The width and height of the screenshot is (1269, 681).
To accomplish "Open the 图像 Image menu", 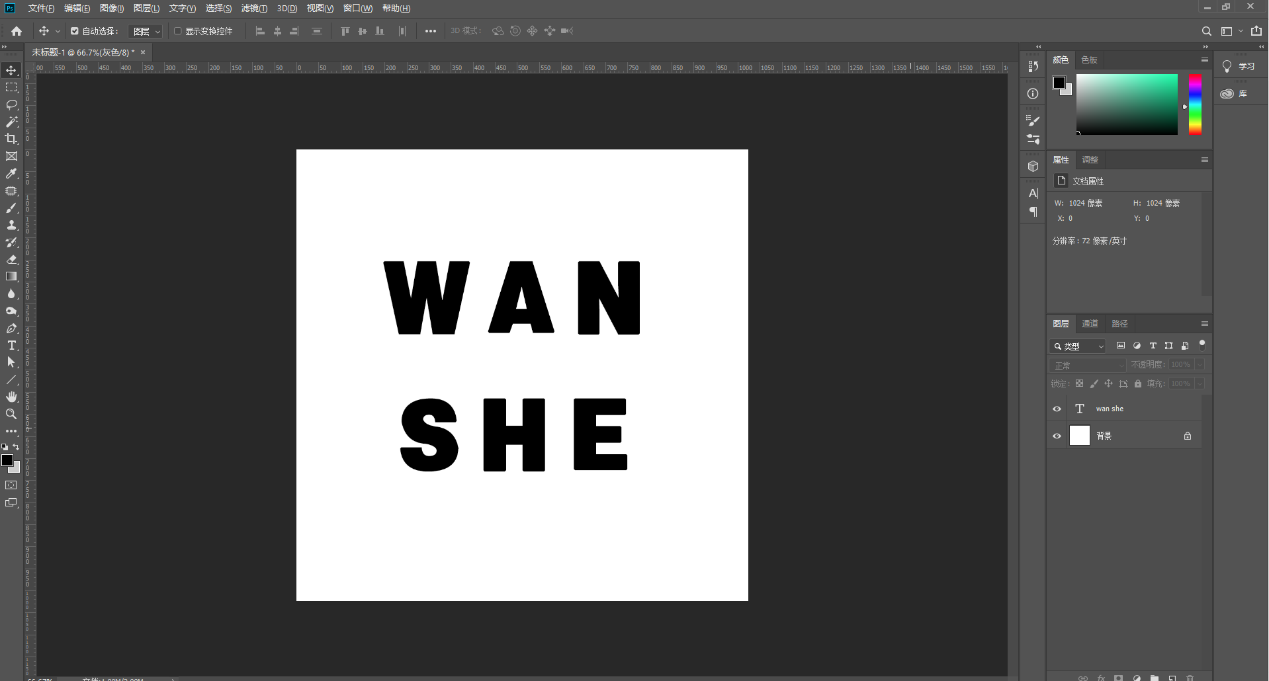I will click(112, 8).
